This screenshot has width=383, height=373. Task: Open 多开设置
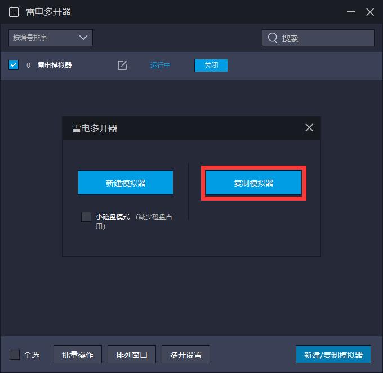186,354
